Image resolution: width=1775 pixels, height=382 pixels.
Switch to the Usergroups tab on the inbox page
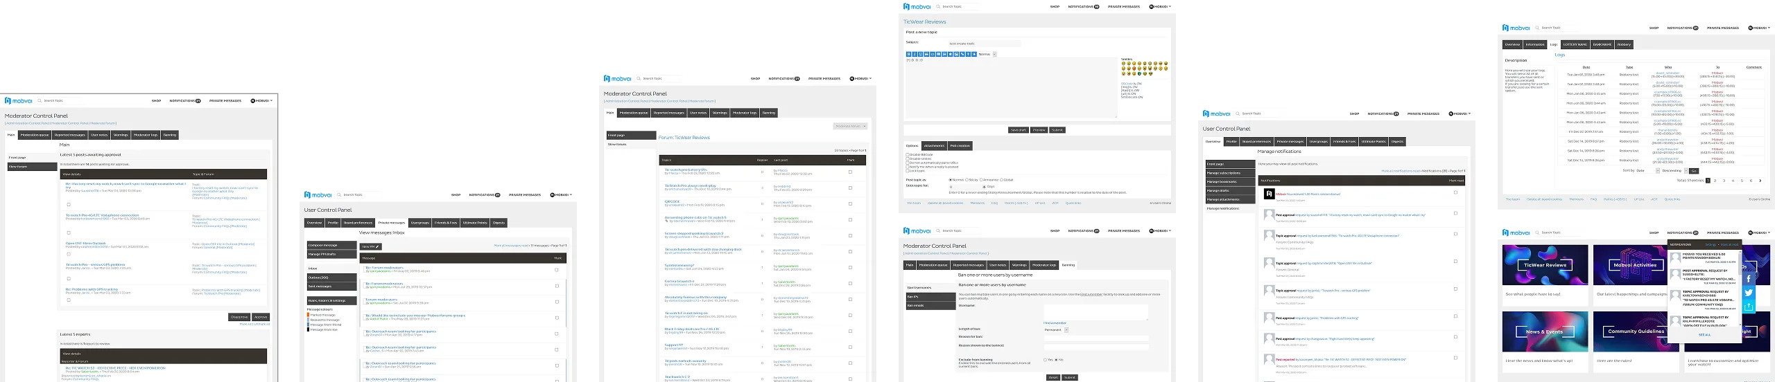click(x=419, y=223)
